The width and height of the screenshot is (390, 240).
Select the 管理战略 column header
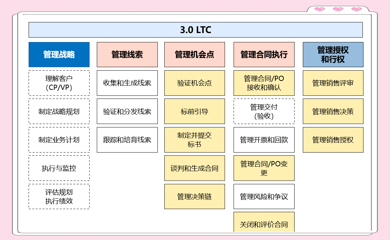click(59, 54)
